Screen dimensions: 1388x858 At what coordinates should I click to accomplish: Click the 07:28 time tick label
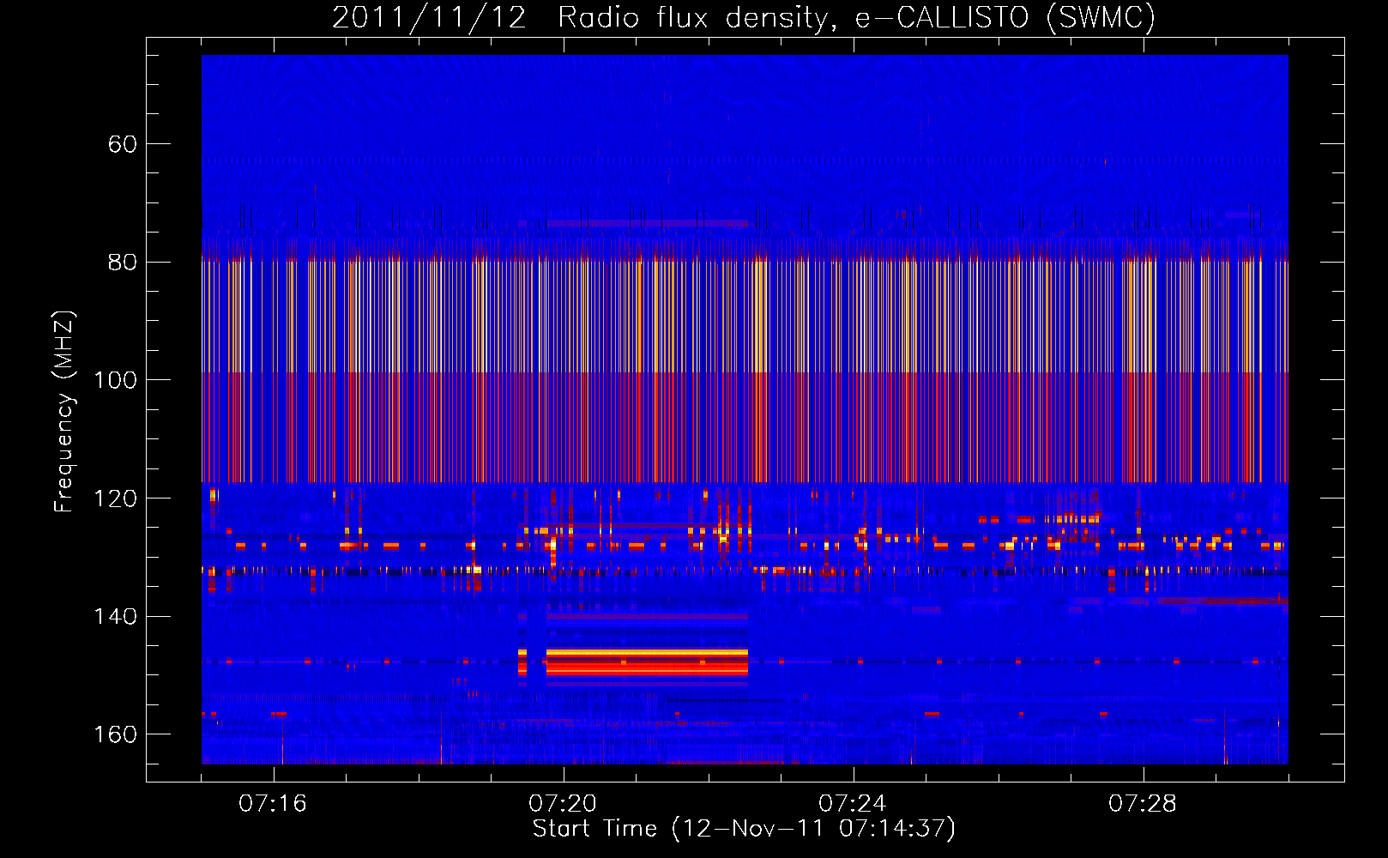tap(1143, 804)
